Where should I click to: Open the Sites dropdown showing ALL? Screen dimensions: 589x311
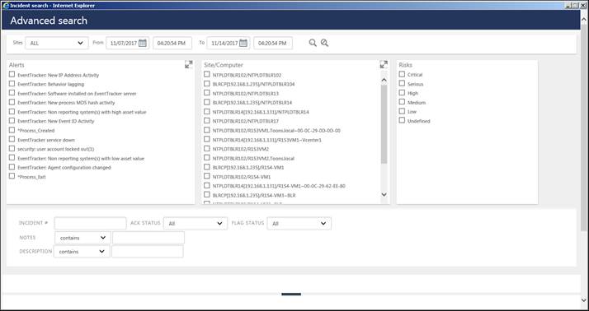pos(57,43)
